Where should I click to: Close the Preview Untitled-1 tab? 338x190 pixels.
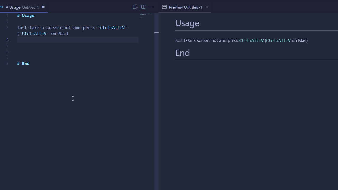pyautogui.click(x=206, y=7)
